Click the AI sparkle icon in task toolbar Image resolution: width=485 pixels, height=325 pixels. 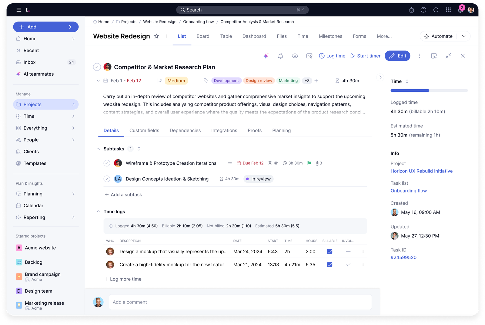[266, 56]
